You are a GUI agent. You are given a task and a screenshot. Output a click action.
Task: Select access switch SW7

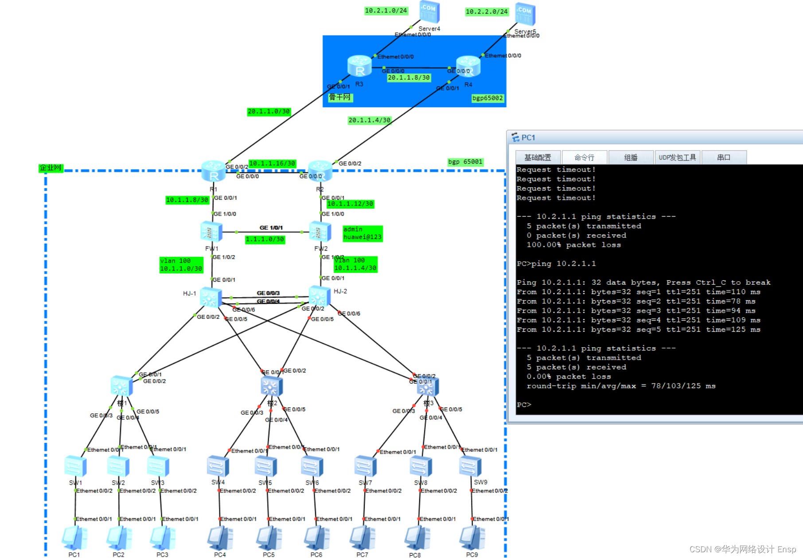[x=366, y=466]
